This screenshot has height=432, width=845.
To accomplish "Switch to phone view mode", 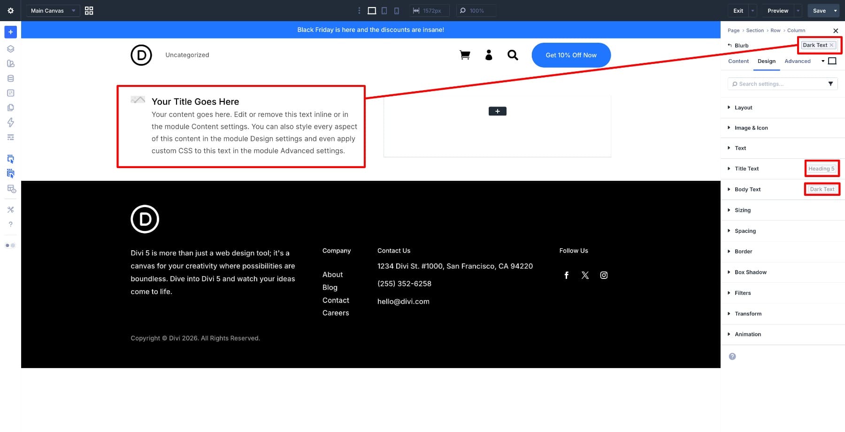I will [x=396, y=10].
